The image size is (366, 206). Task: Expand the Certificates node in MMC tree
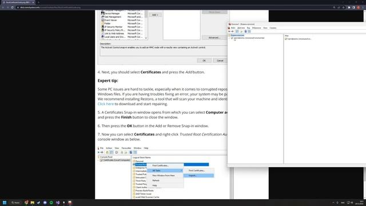click(229, 38)
